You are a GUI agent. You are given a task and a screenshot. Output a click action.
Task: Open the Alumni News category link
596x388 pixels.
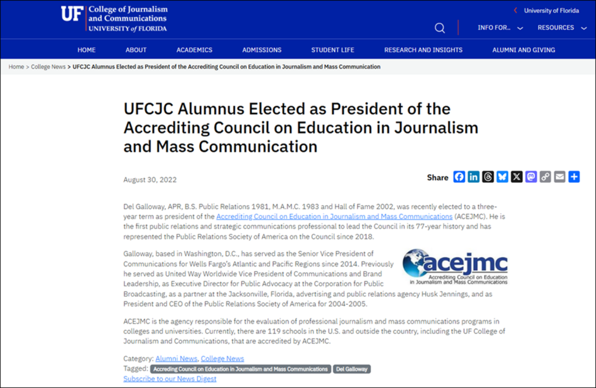176,358
